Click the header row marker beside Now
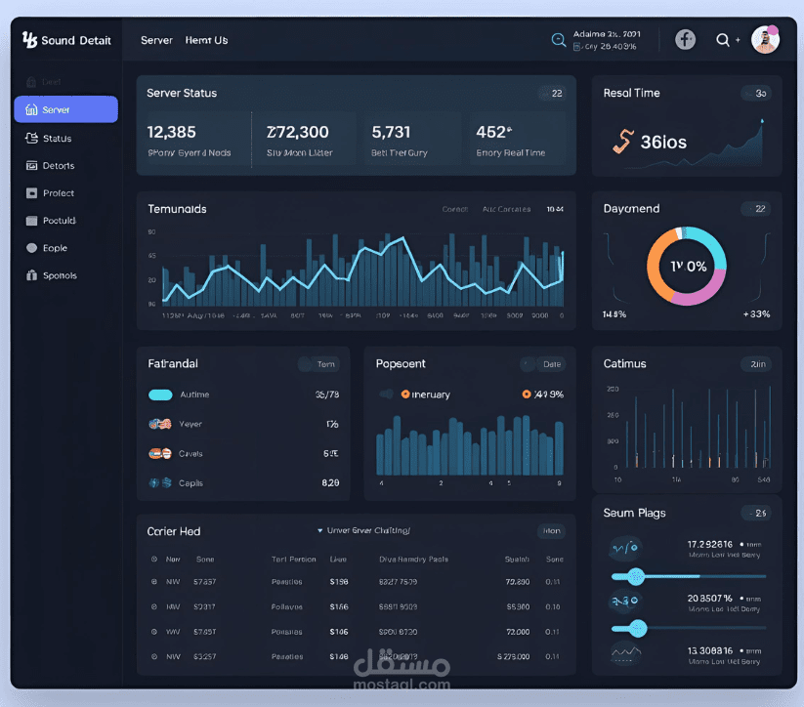This screenshot has height=707, width=804. tap(153, 560)
